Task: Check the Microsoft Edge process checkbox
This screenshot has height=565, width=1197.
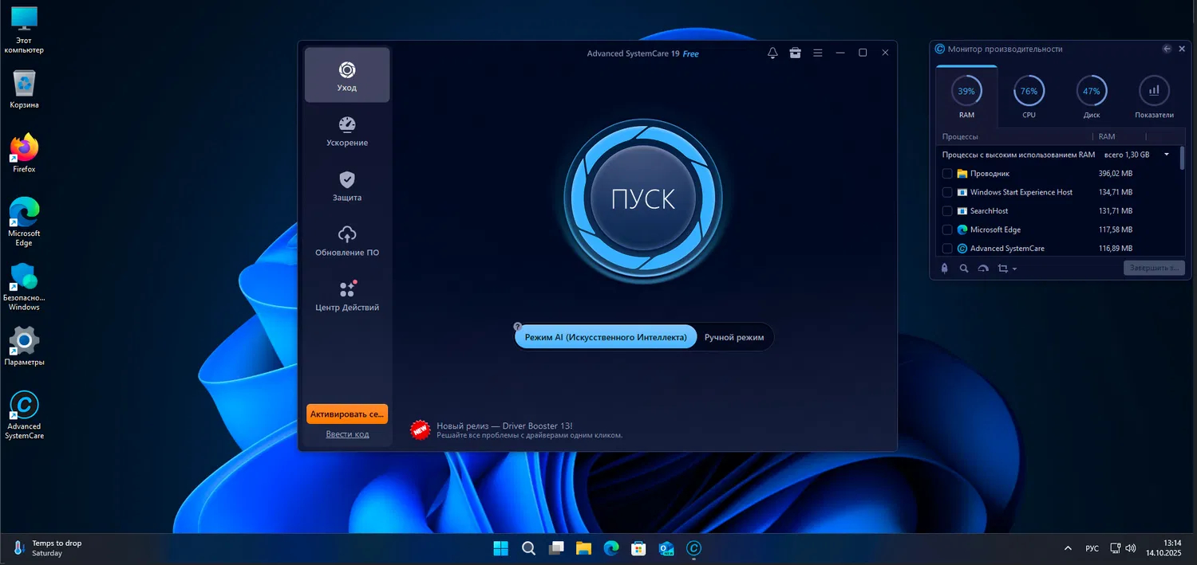Action: tap(947, 230)
